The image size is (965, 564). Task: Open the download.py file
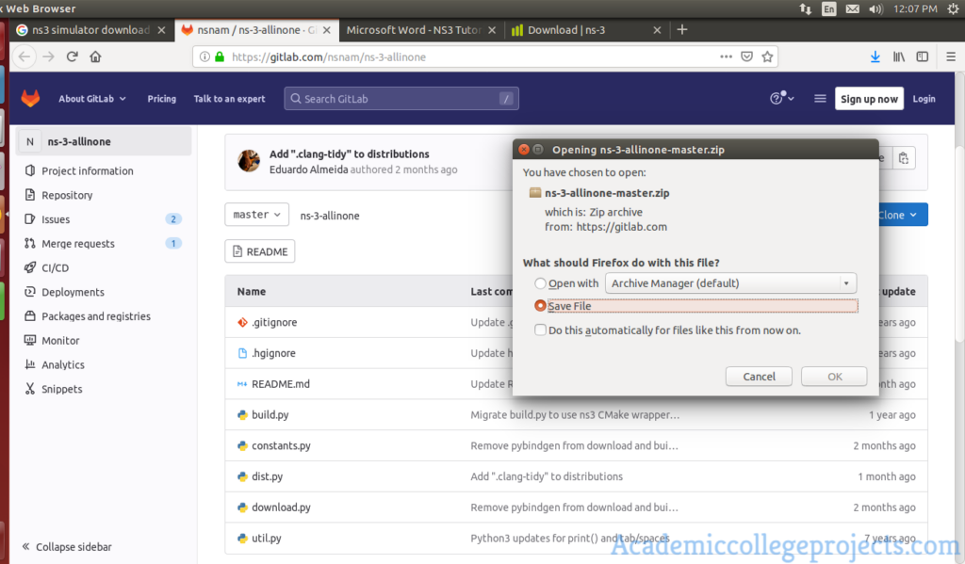coord(281,508)
